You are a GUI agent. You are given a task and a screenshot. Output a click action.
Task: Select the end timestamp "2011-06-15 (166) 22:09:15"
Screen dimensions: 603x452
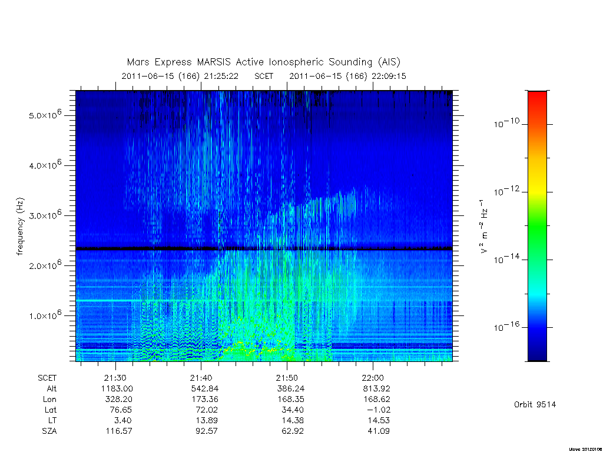(347, 76)
